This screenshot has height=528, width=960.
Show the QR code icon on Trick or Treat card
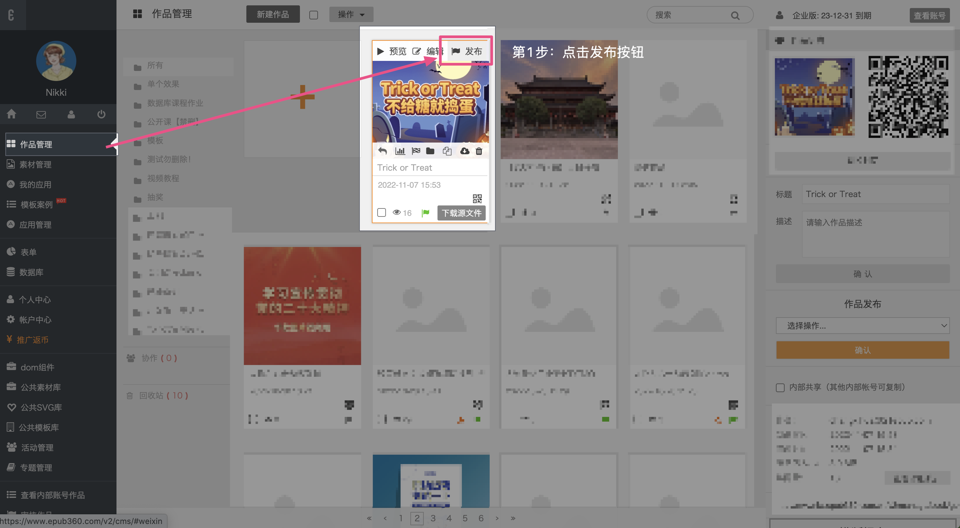[477, 198]
